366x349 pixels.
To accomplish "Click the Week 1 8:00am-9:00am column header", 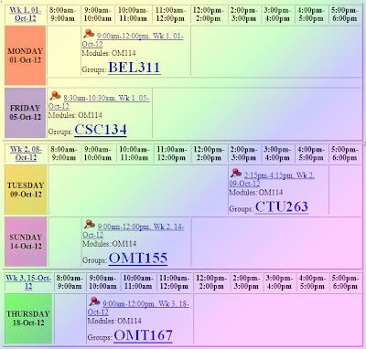I will pos(63,15).
